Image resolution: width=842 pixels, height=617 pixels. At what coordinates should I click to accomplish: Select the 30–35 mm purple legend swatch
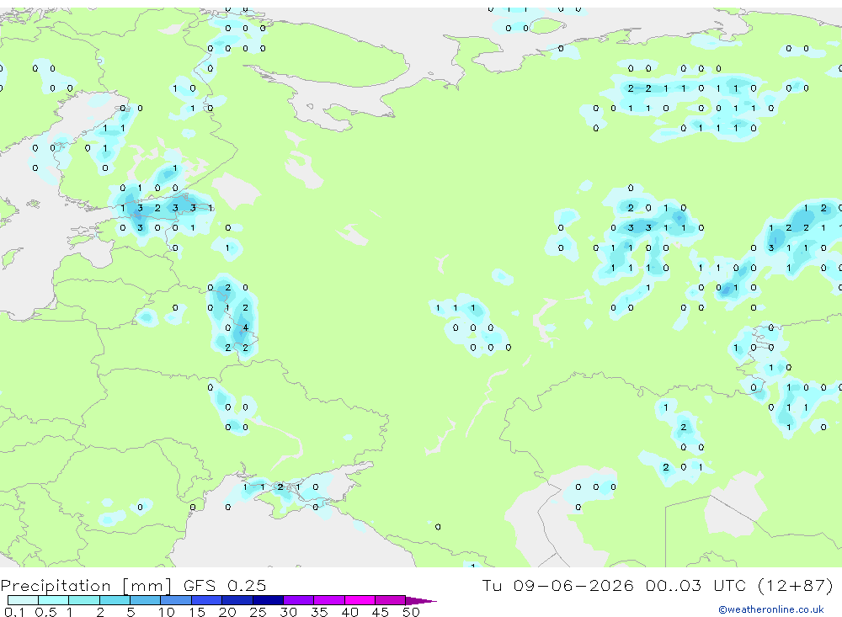299,600
